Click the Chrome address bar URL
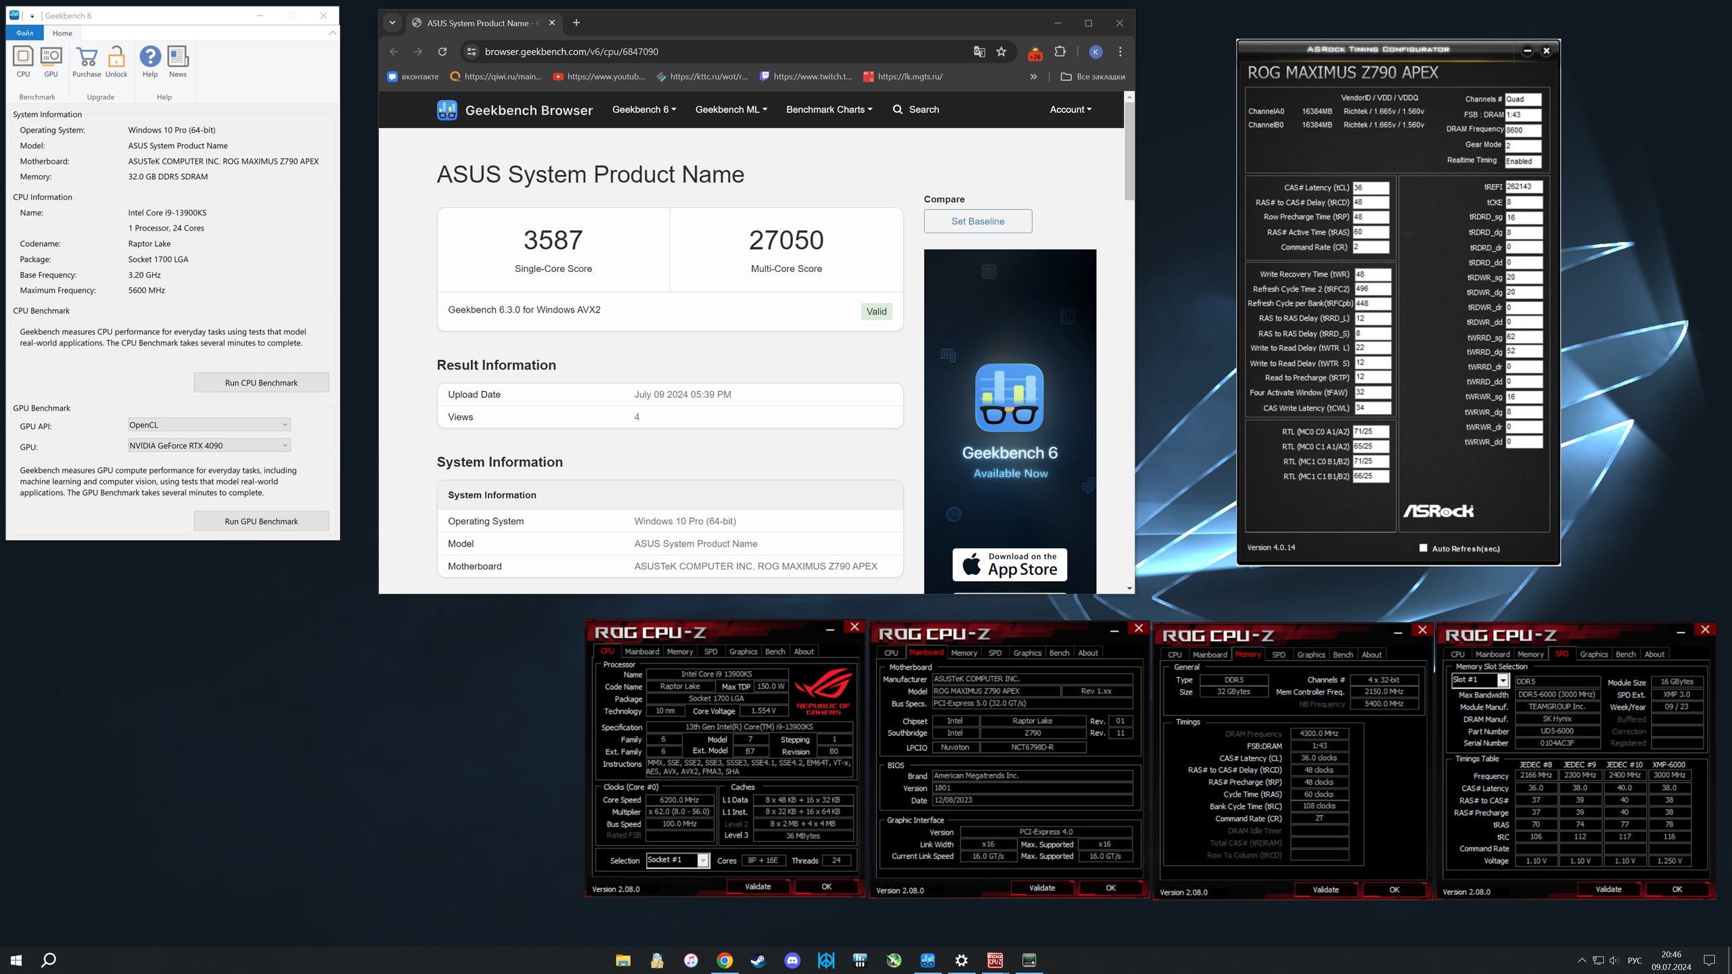This screenshot has height=974, width=1732. (x=571, y=51)
